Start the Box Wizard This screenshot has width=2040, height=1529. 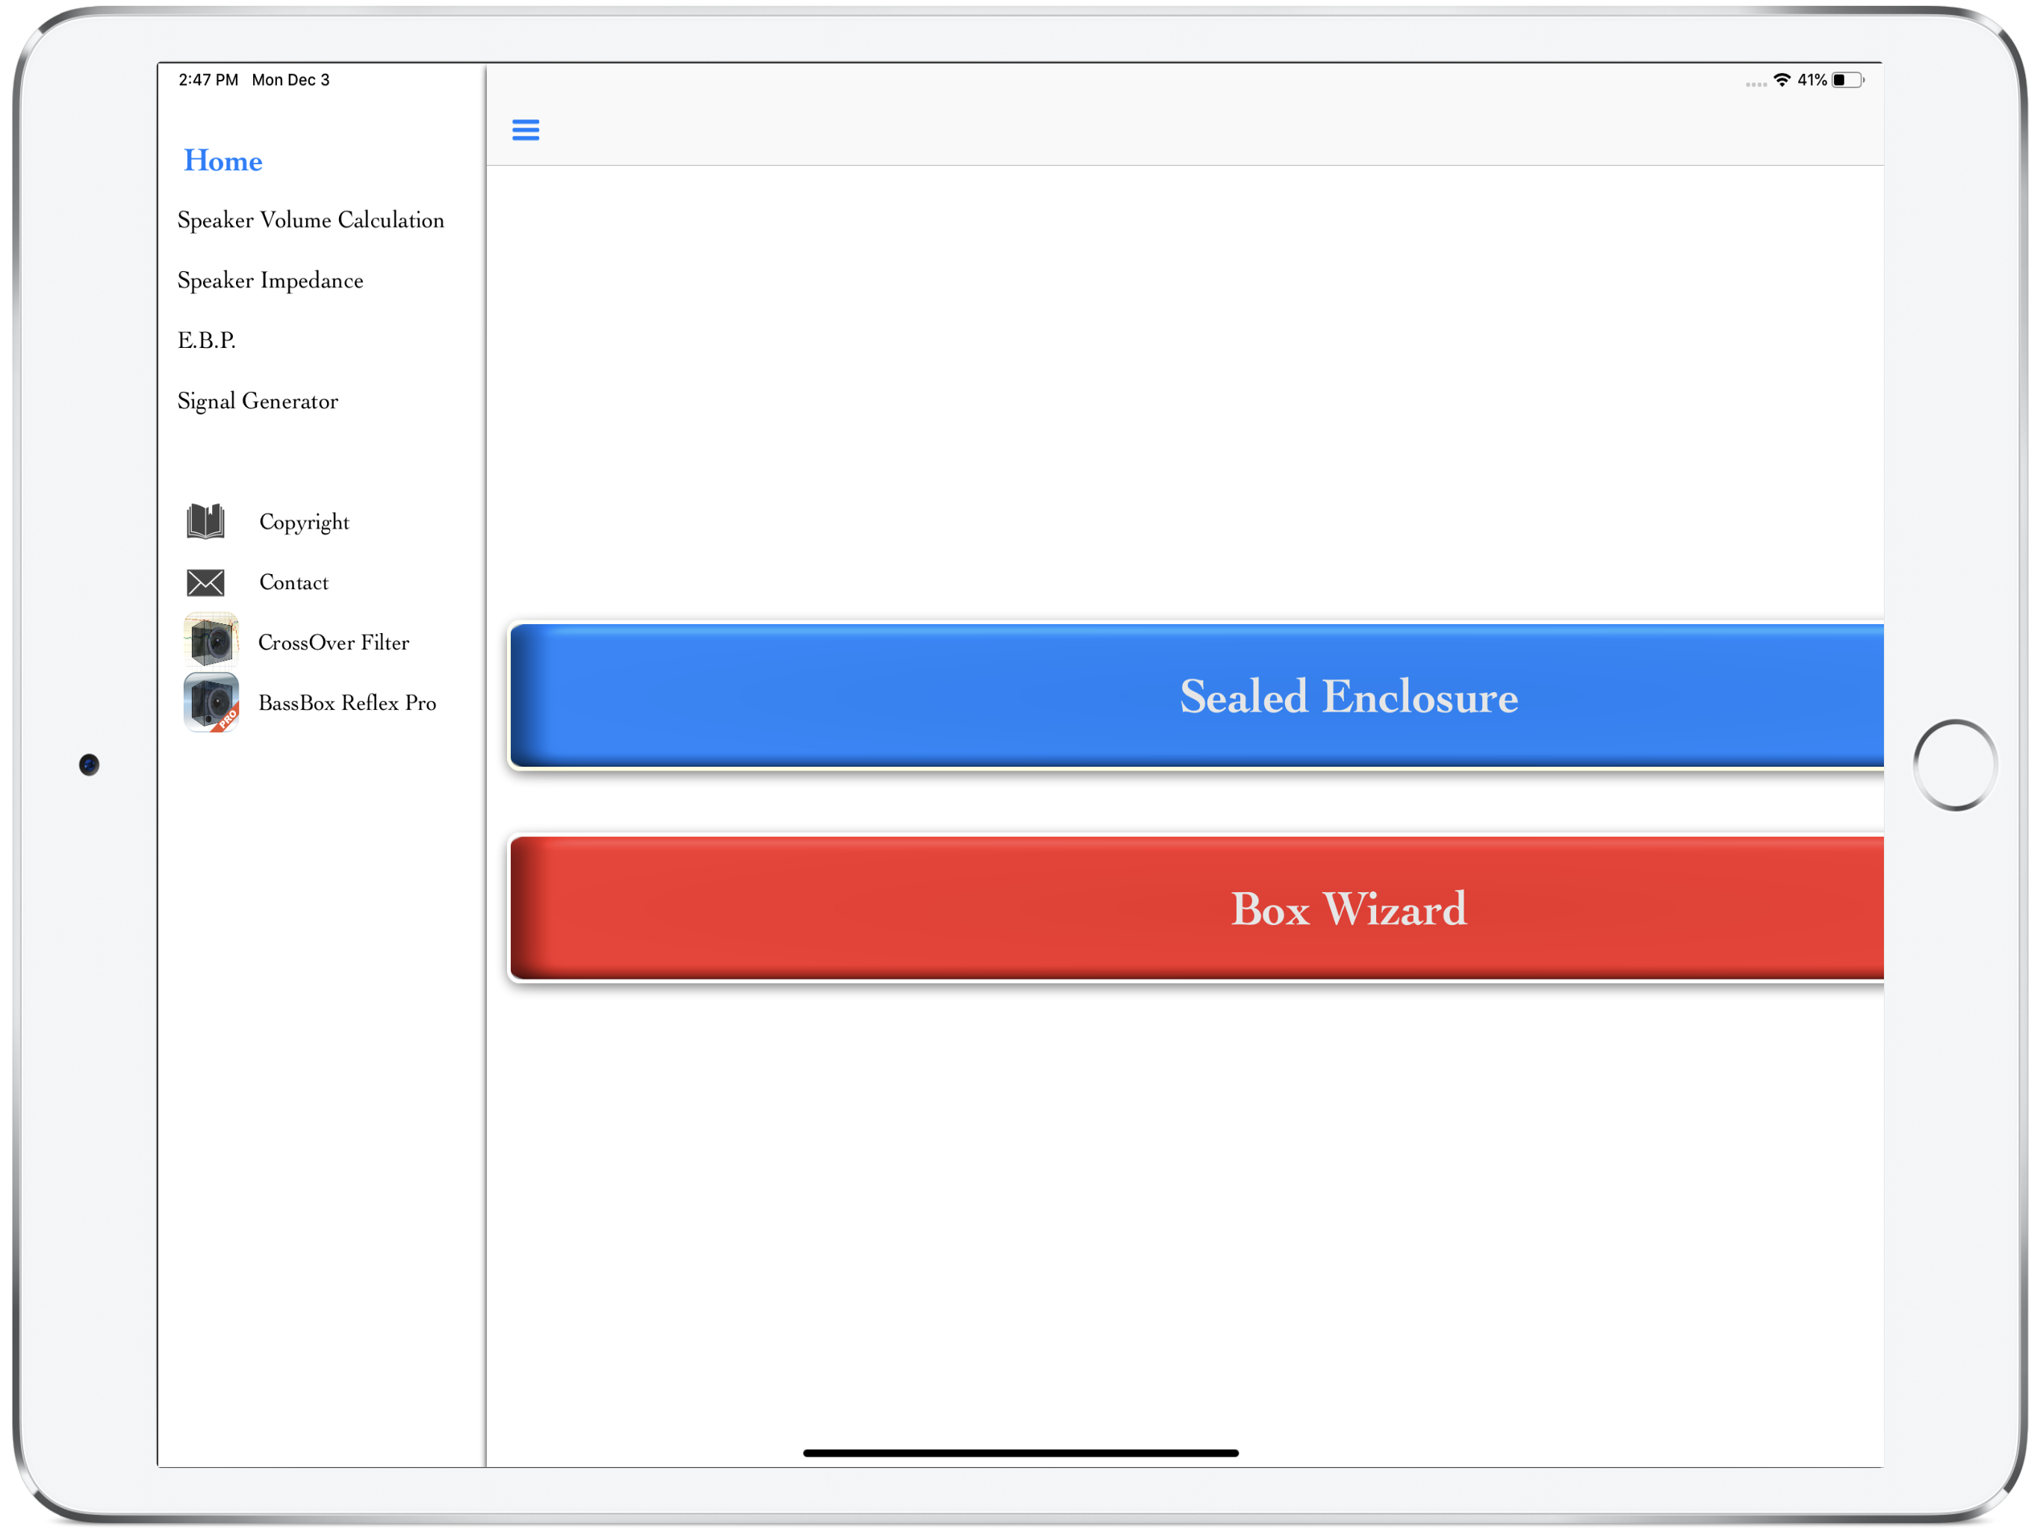1196,909
